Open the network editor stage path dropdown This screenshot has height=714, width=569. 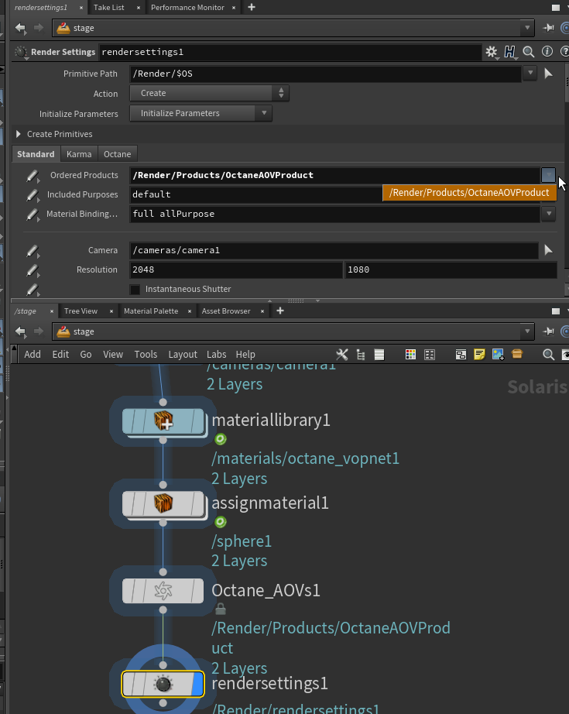pos(527,331)
